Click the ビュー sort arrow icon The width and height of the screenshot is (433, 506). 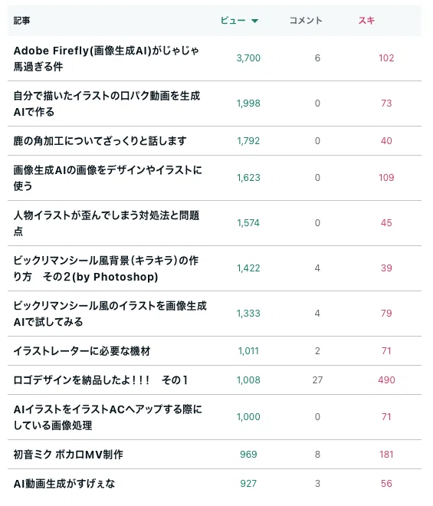[x=255, y=21]
